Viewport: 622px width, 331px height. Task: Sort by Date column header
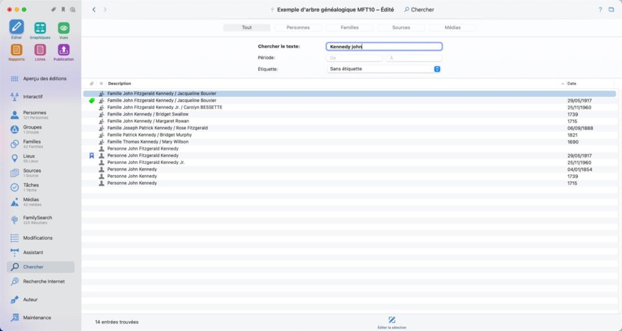click(572, 83)
